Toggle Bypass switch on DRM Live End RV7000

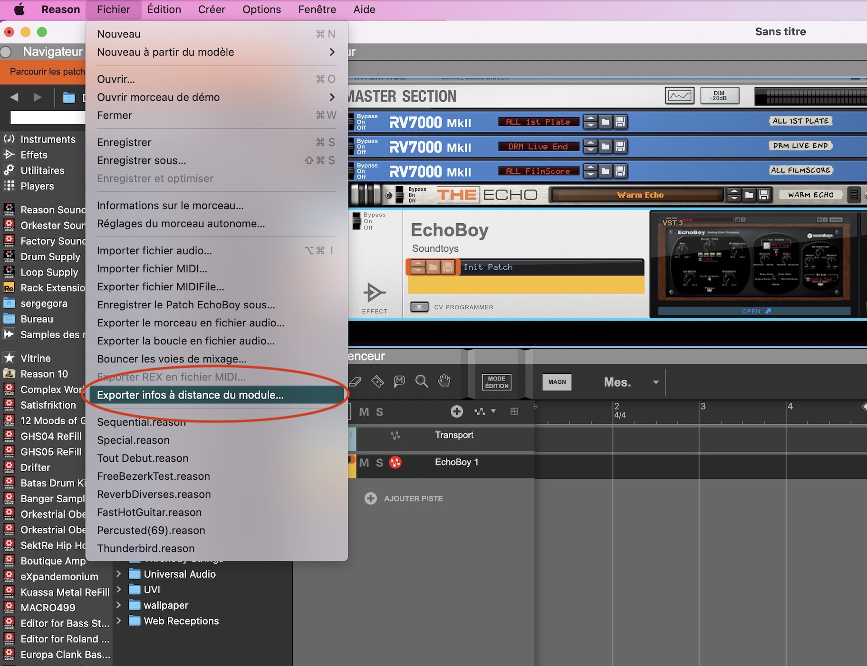(x=352, y=146)
